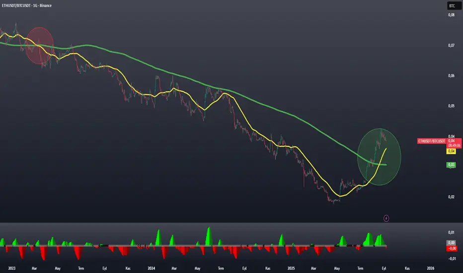Open the BTC currency selector
Screen dimensions: 463x273
(x=454, y=5)
